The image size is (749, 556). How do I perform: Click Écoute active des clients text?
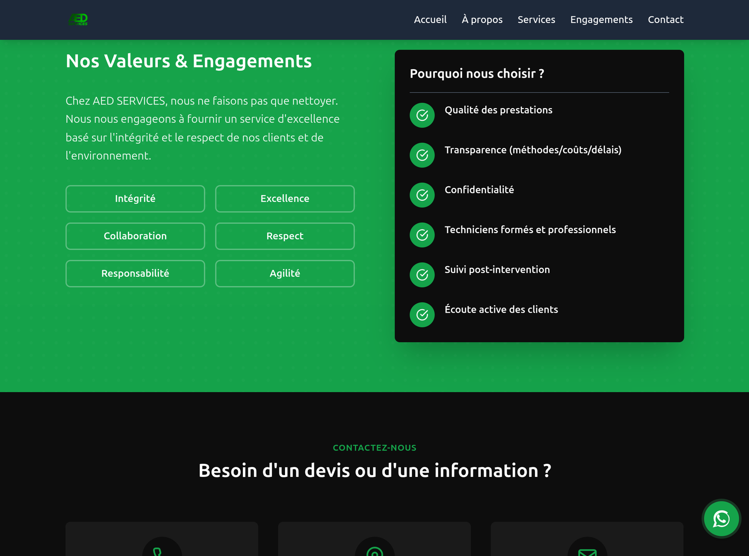pos(501,309)
